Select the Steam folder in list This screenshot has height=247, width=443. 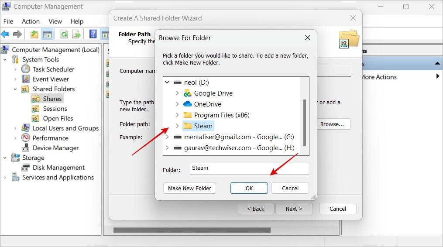(198, 126)
